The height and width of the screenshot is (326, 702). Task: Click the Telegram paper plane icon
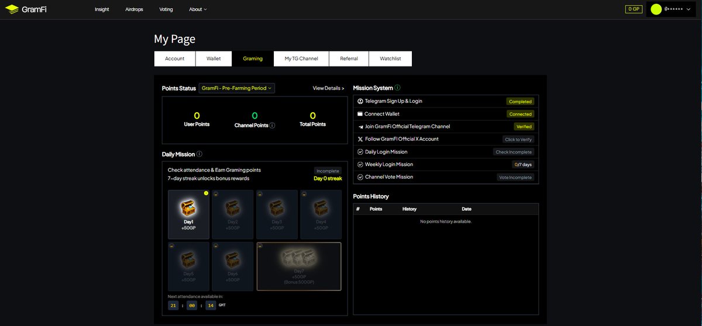pos(360,127)
